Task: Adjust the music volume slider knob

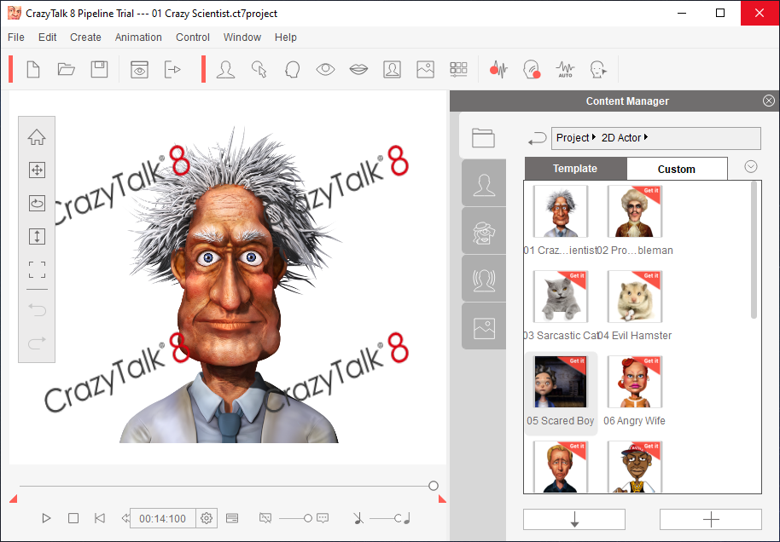Action: click(x=398, y=518)
